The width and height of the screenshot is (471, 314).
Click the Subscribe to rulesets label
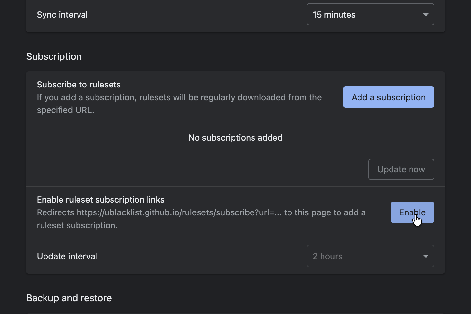[x=79, y=84]
